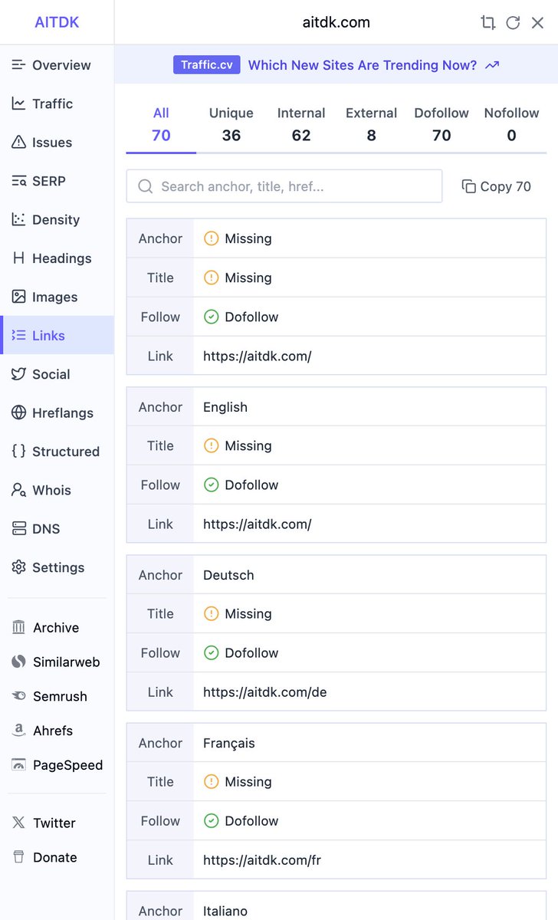This screenshot has width=558, height=920.
Task: Click the Similarweb logo icon
Action: [x=18, y=662]
